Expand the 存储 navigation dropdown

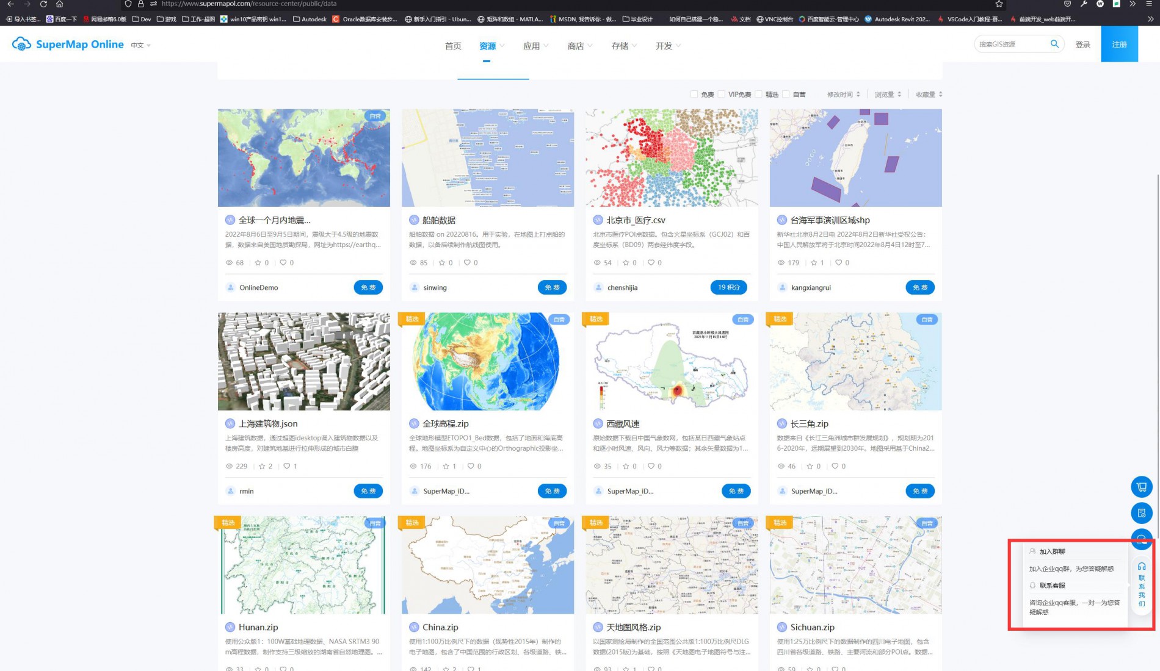624,46
